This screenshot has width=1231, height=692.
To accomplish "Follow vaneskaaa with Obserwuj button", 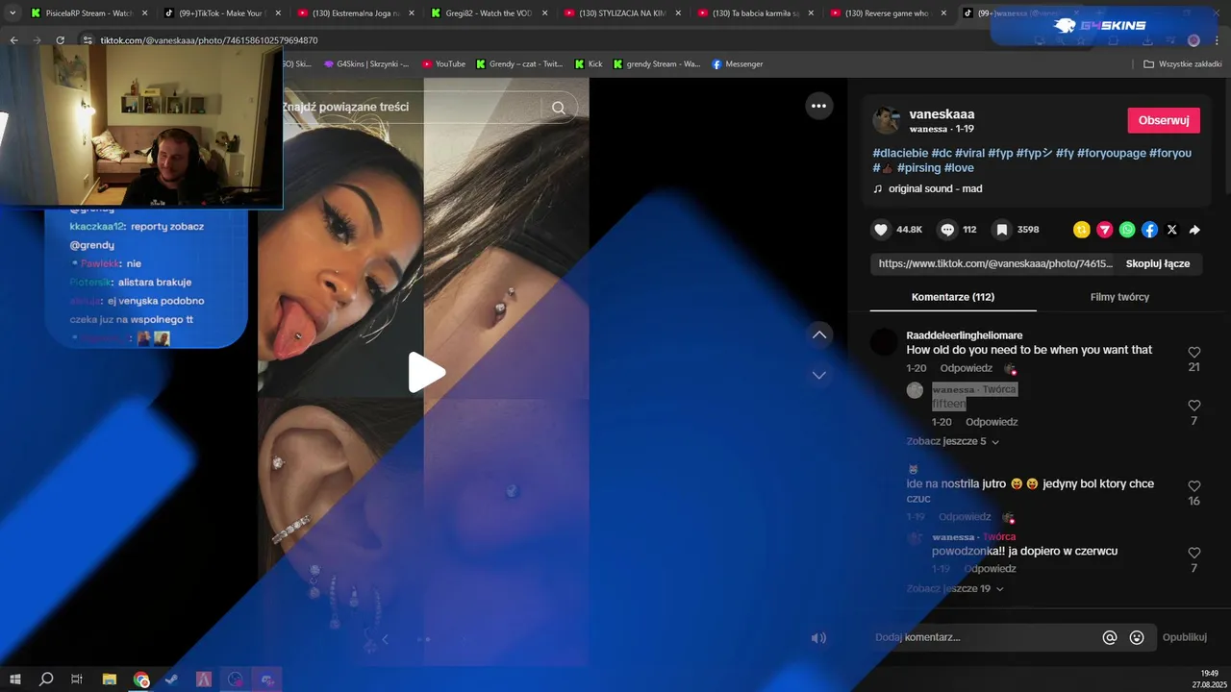I will click(x=1164, y=120).
